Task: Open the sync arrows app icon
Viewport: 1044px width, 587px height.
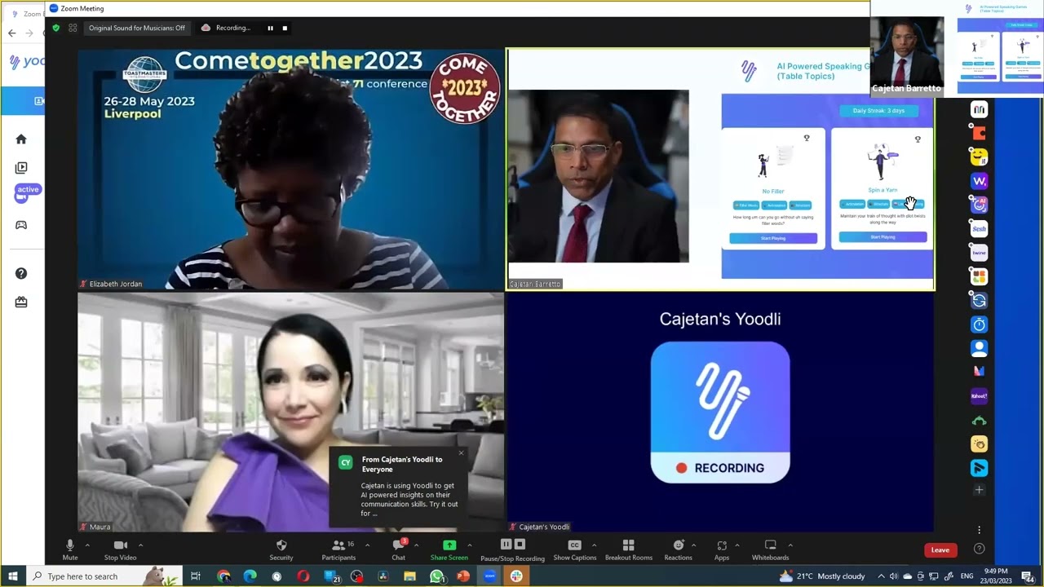Action: (x=980, y=301)
